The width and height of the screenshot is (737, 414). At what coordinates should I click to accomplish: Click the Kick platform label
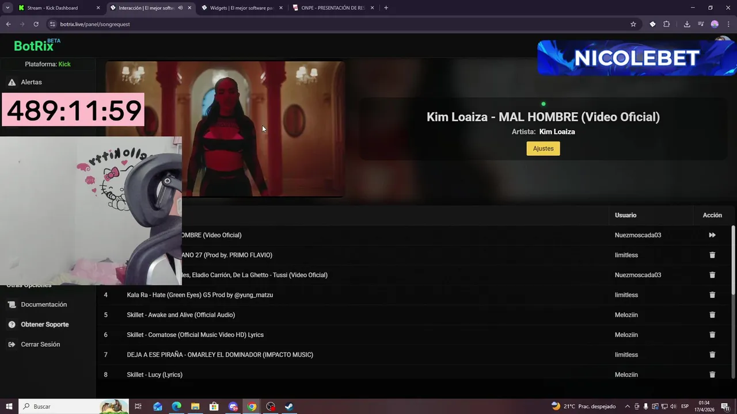(64, 64)
